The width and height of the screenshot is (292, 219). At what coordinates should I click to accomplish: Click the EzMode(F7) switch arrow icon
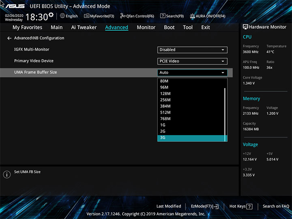(216, 206)
